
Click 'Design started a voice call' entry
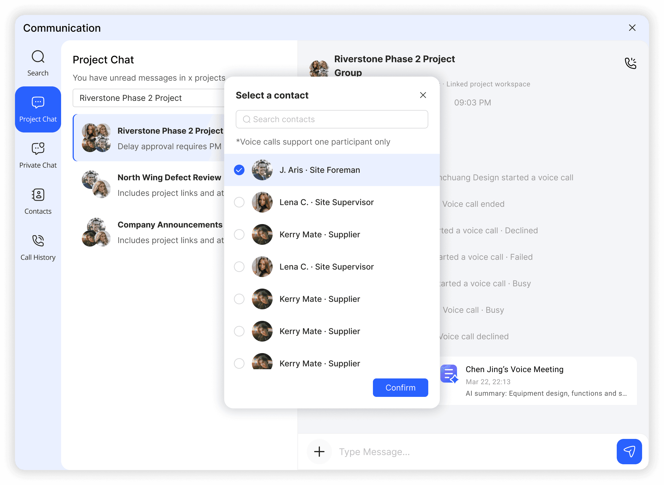click(506, 178)
